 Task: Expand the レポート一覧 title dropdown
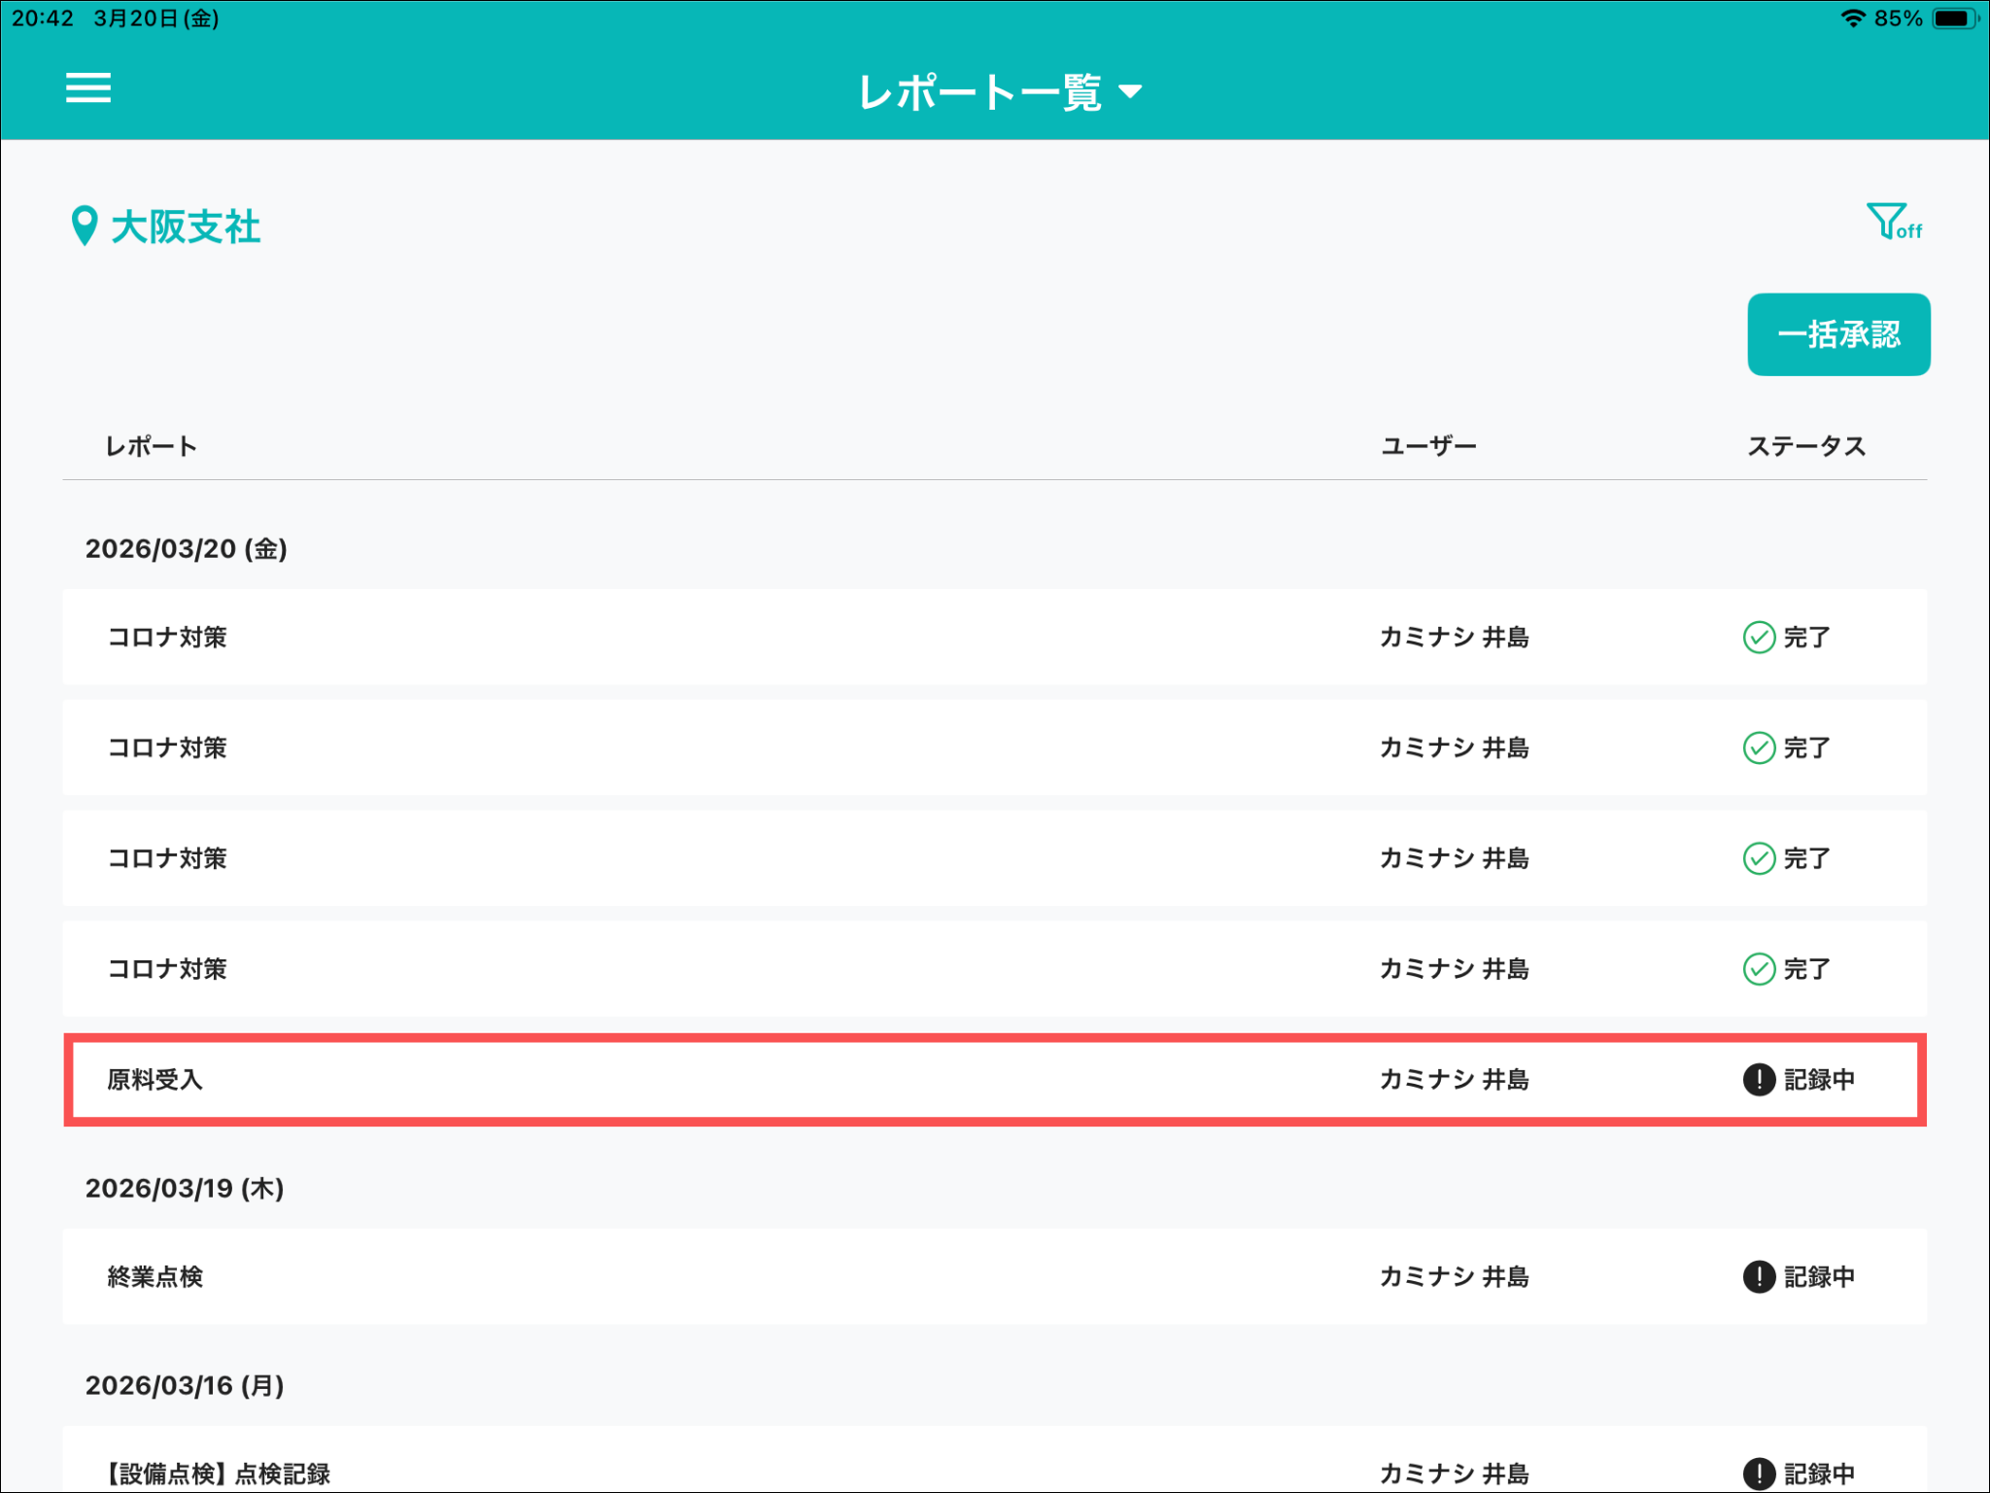979,92
